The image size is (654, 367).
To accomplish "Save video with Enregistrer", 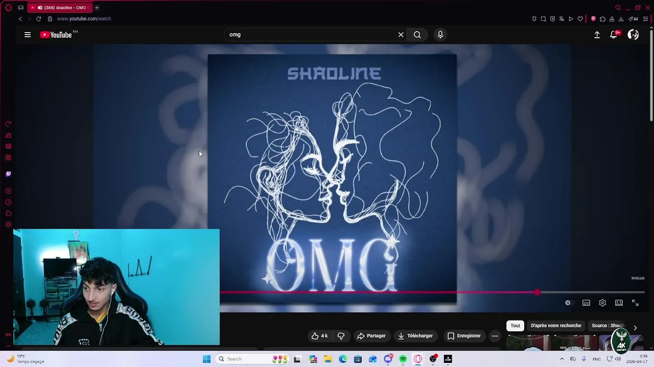I will pyautogui.click(x=464, y=336).
